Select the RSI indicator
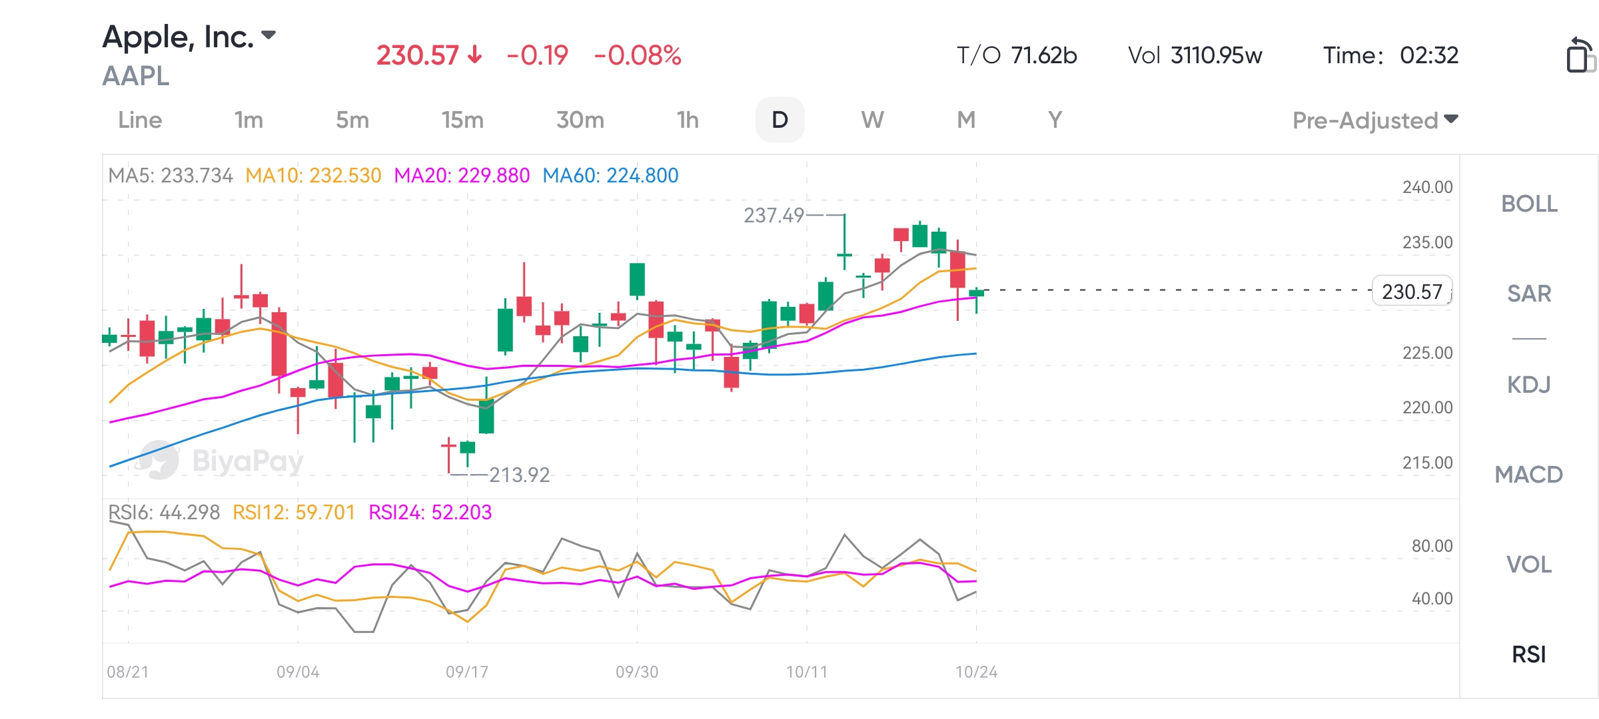The image size is (1599, 719). (1529, 654)
